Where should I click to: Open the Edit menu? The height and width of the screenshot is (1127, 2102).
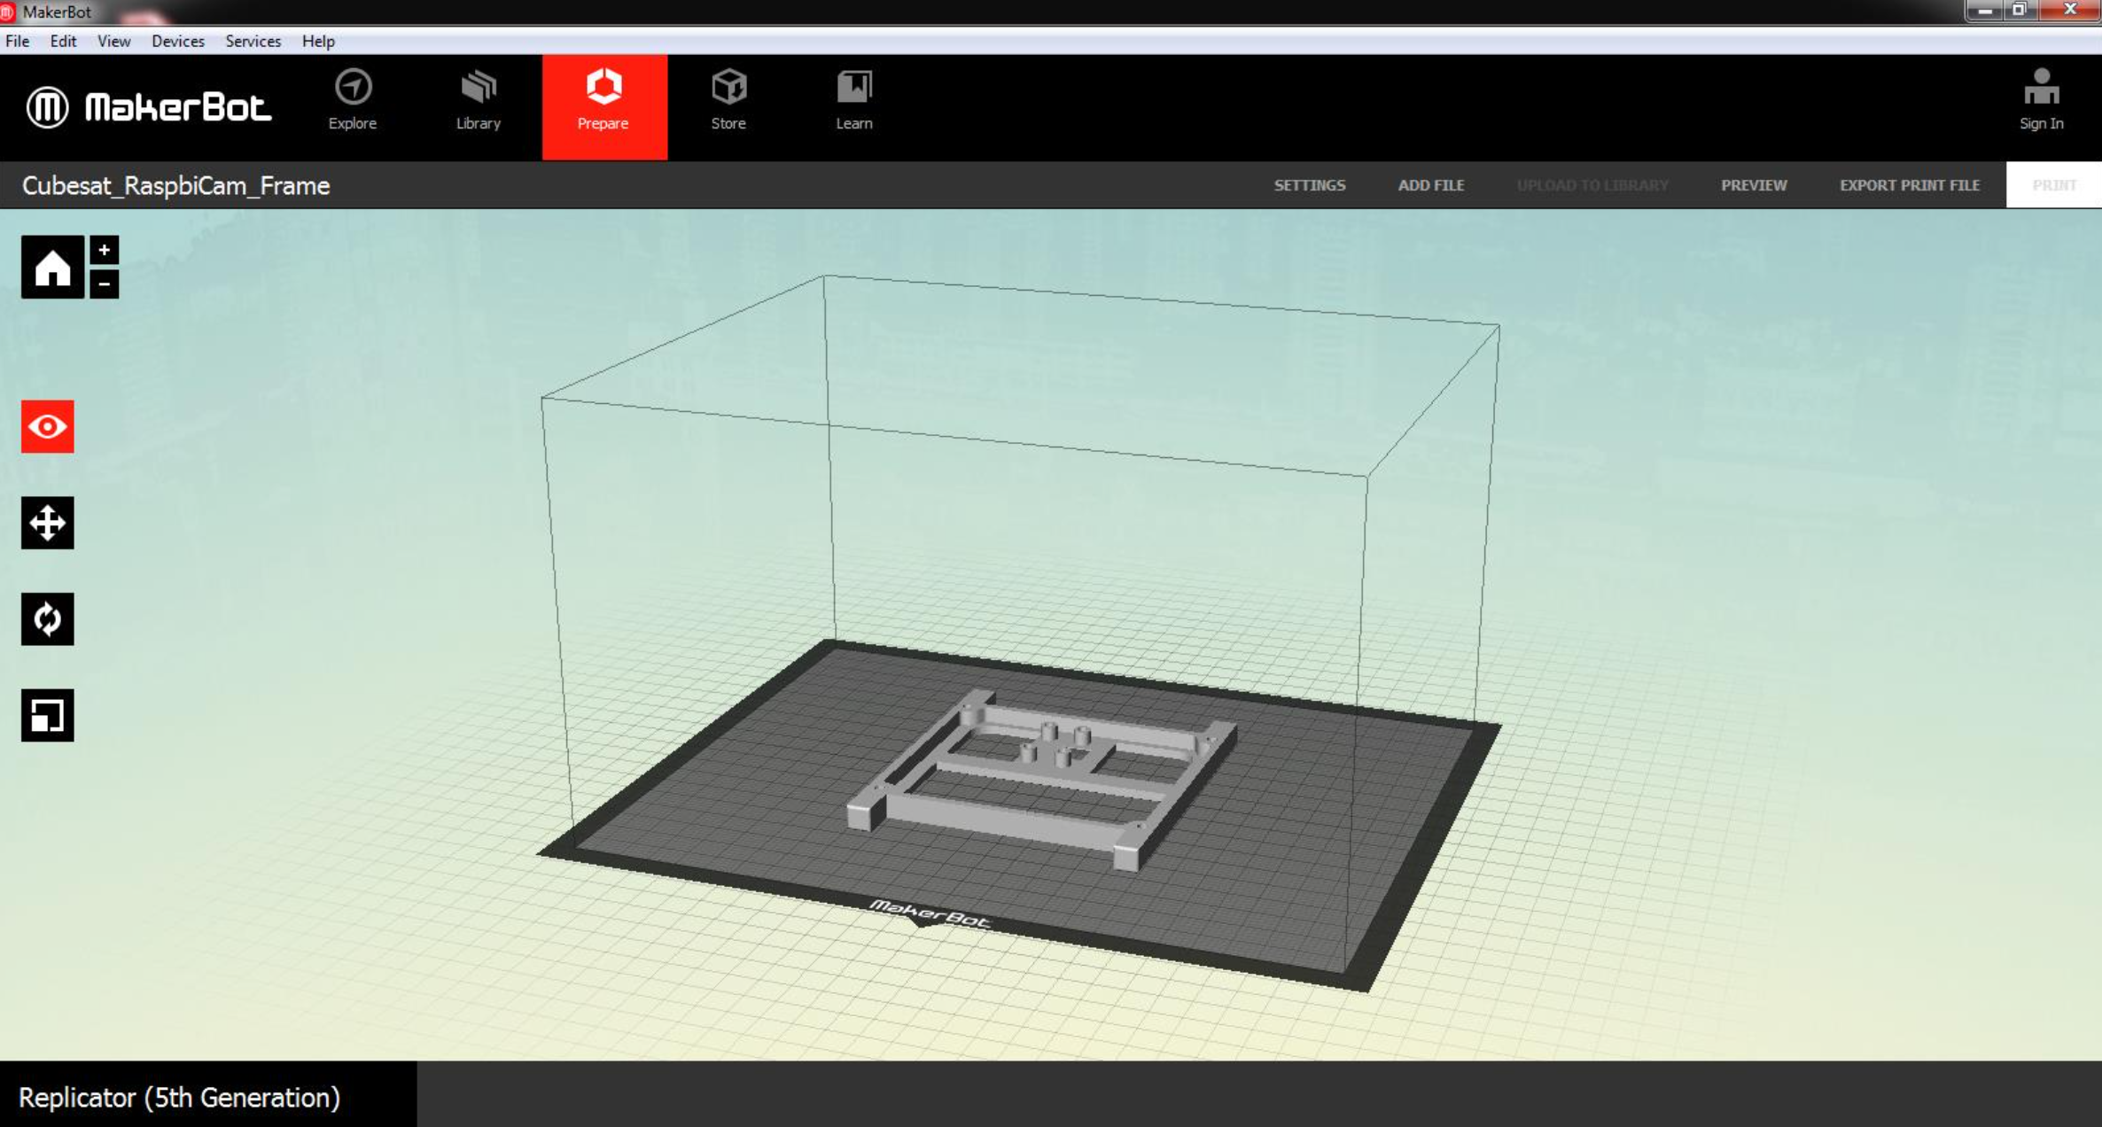[63, 41]
